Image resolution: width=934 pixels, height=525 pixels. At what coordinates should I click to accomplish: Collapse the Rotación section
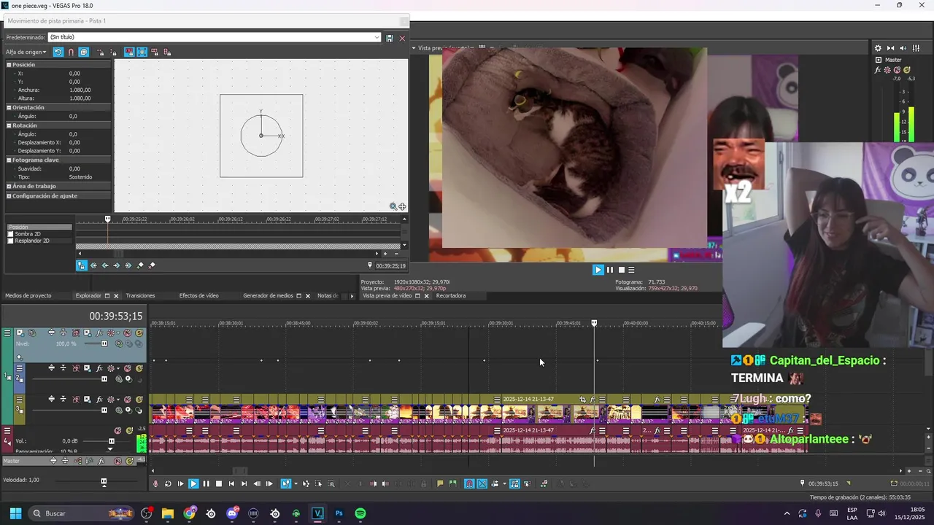click(x=9, y=125)
